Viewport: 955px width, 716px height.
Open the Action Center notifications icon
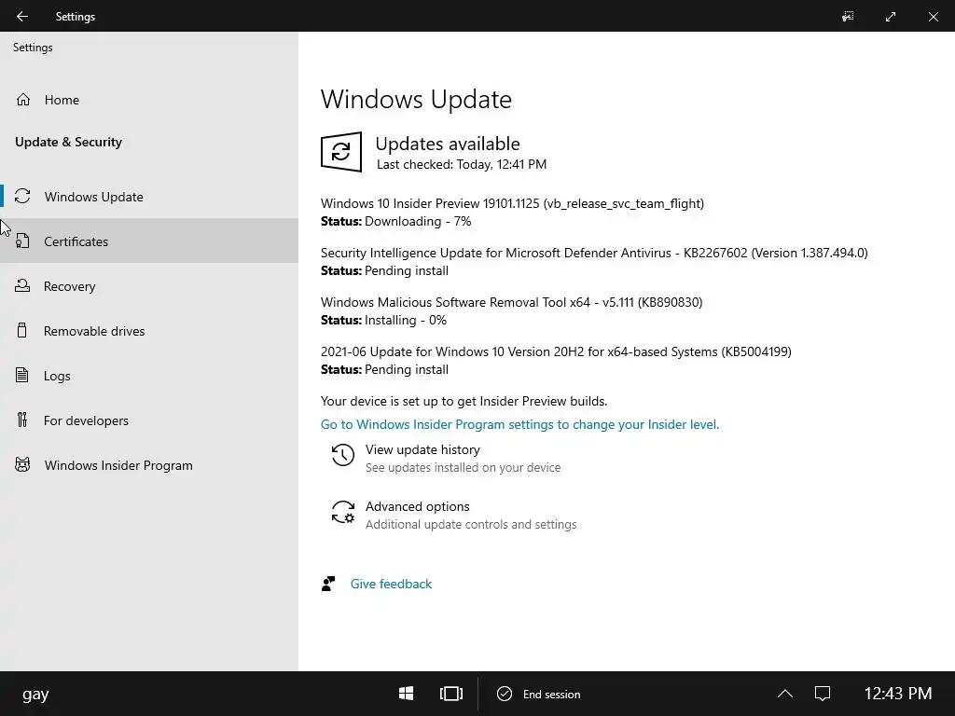coord(823,694)
